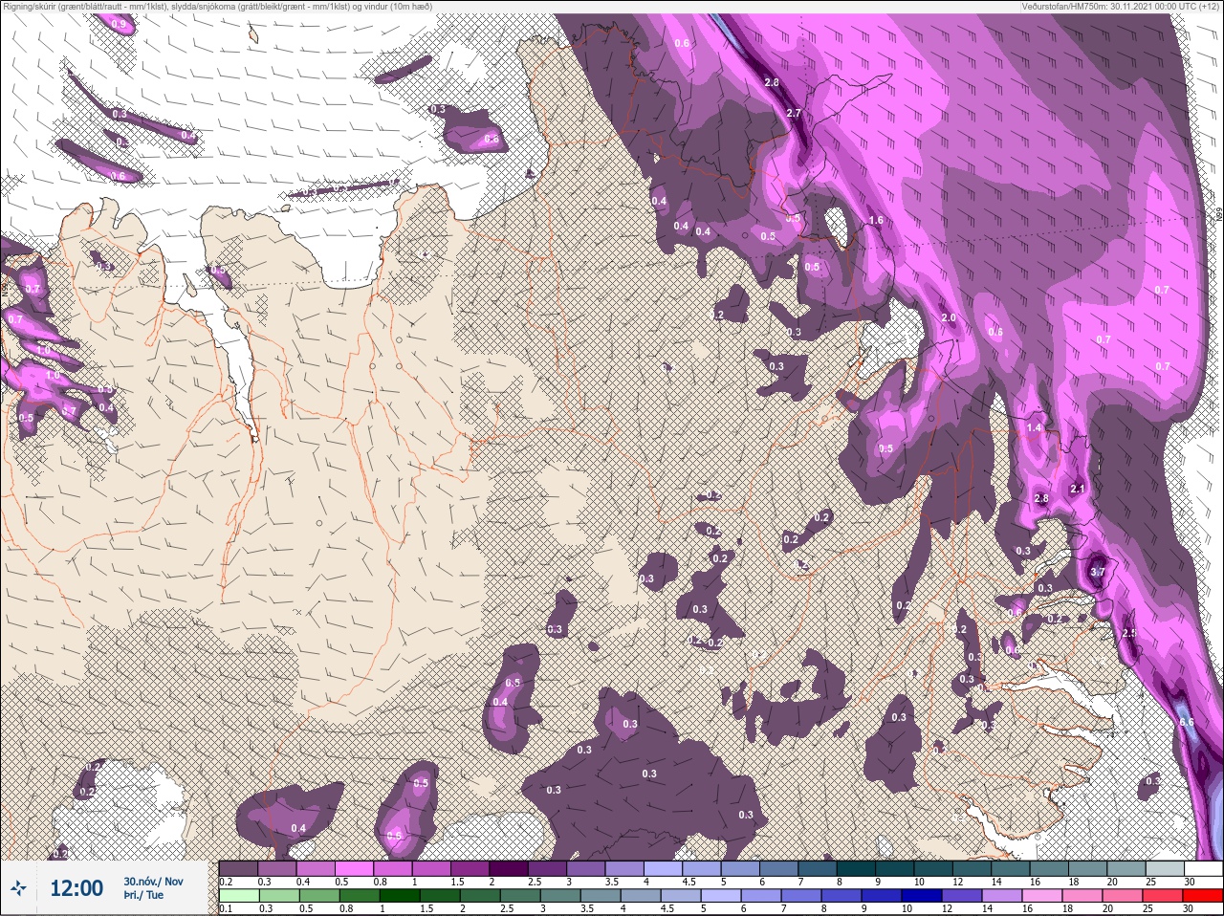1224x916 pixels.
Task: Click the '30.nóv./ Nov' date text
Action: pyautogui.click(x=153, y=882)
